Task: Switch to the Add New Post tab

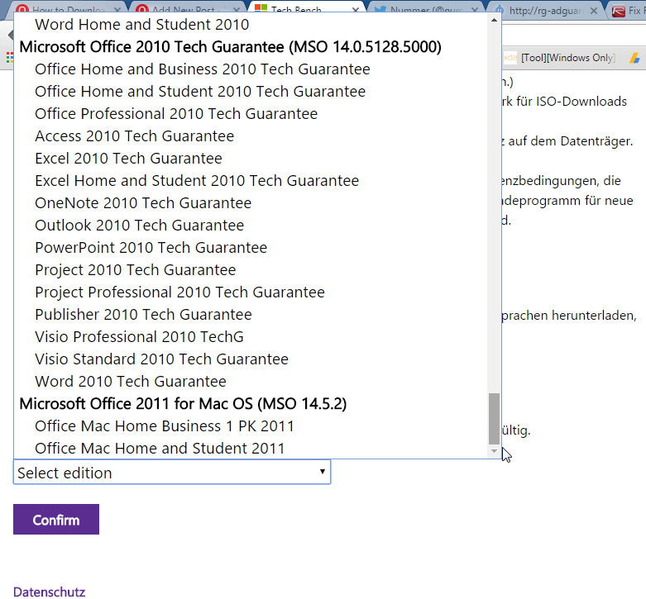Action: point(188,8)
